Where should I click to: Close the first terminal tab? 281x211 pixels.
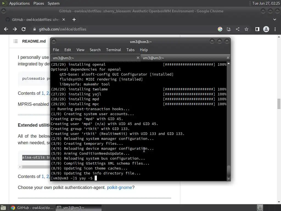tap(138, 58)
